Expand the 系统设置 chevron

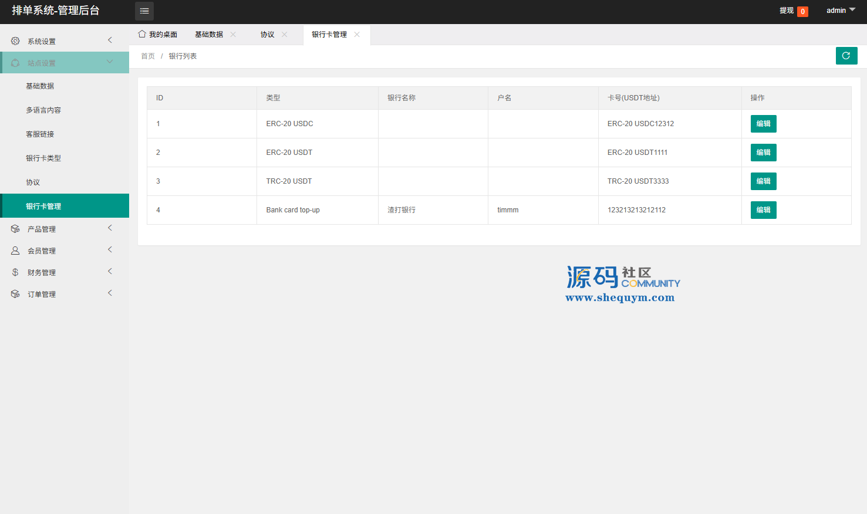(x=110, y=40)
